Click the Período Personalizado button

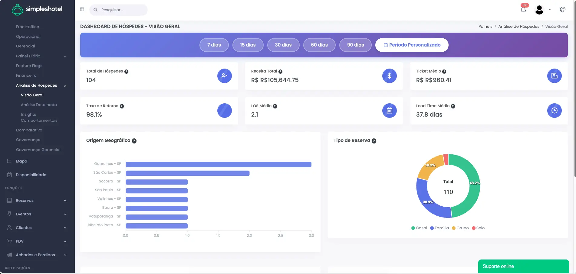pos(412,45)
